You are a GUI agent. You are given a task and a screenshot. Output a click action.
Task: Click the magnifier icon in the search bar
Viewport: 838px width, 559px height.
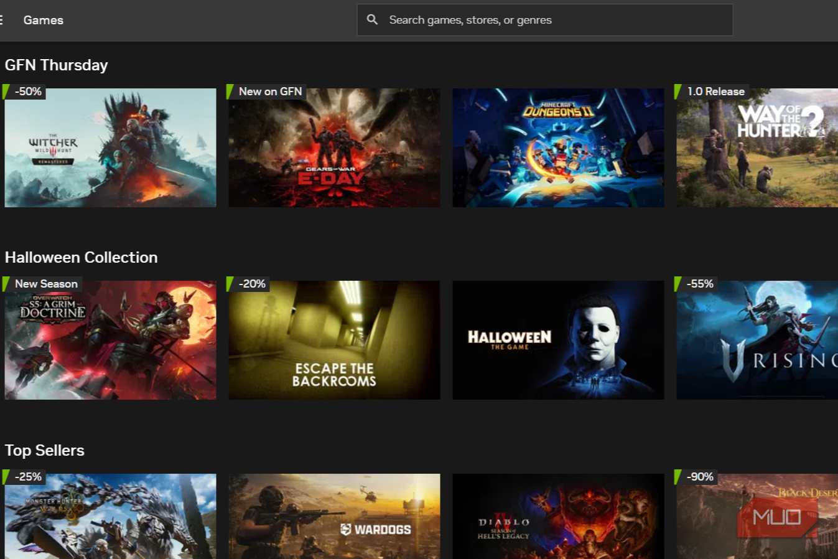click(x=372, y=20)
